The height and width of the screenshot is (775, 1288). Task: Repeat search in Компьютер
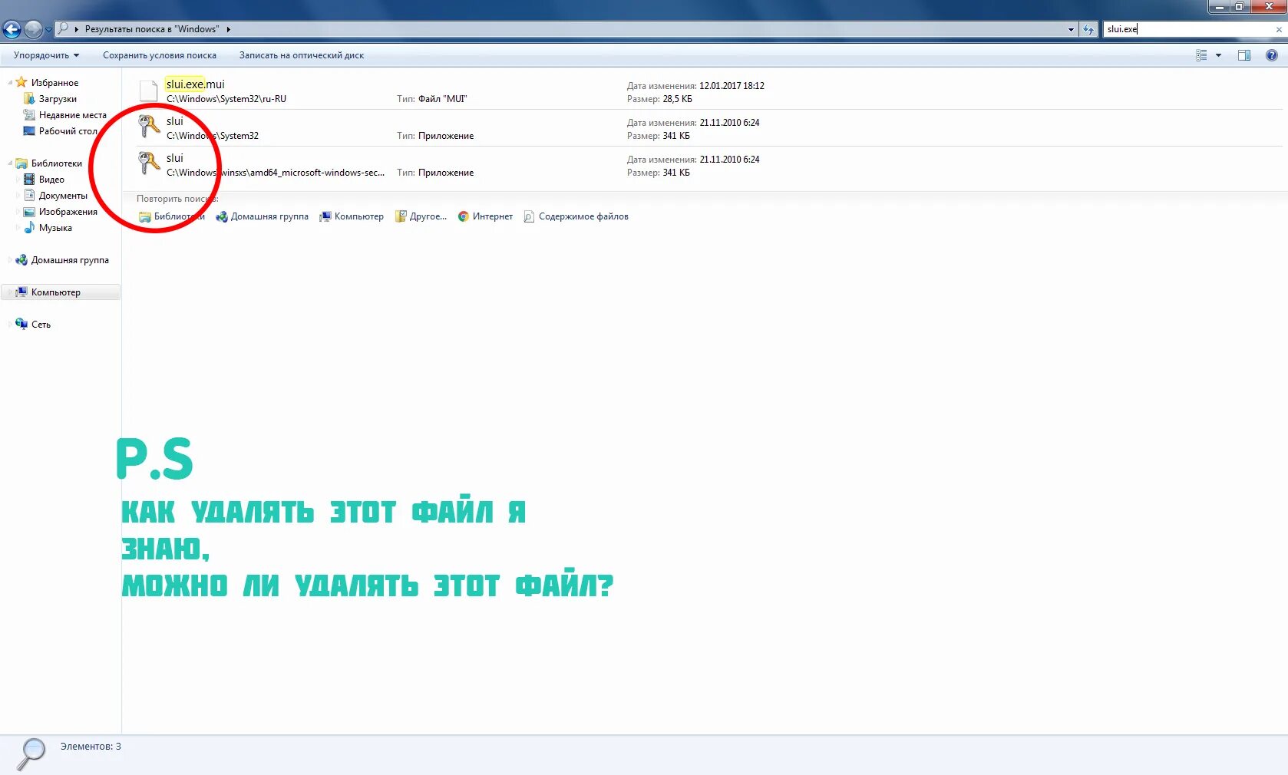[352, 216]
